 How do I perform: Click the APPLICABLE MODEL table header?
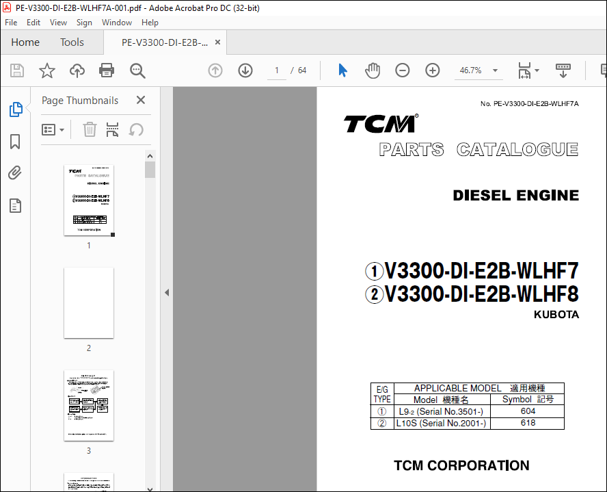(479, 388)
